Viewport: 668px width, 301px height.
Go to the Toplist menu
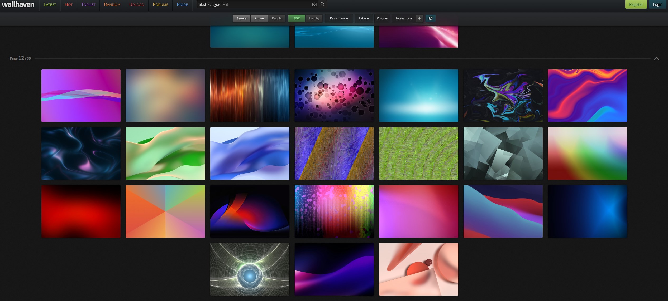click(x=88, y=4)
